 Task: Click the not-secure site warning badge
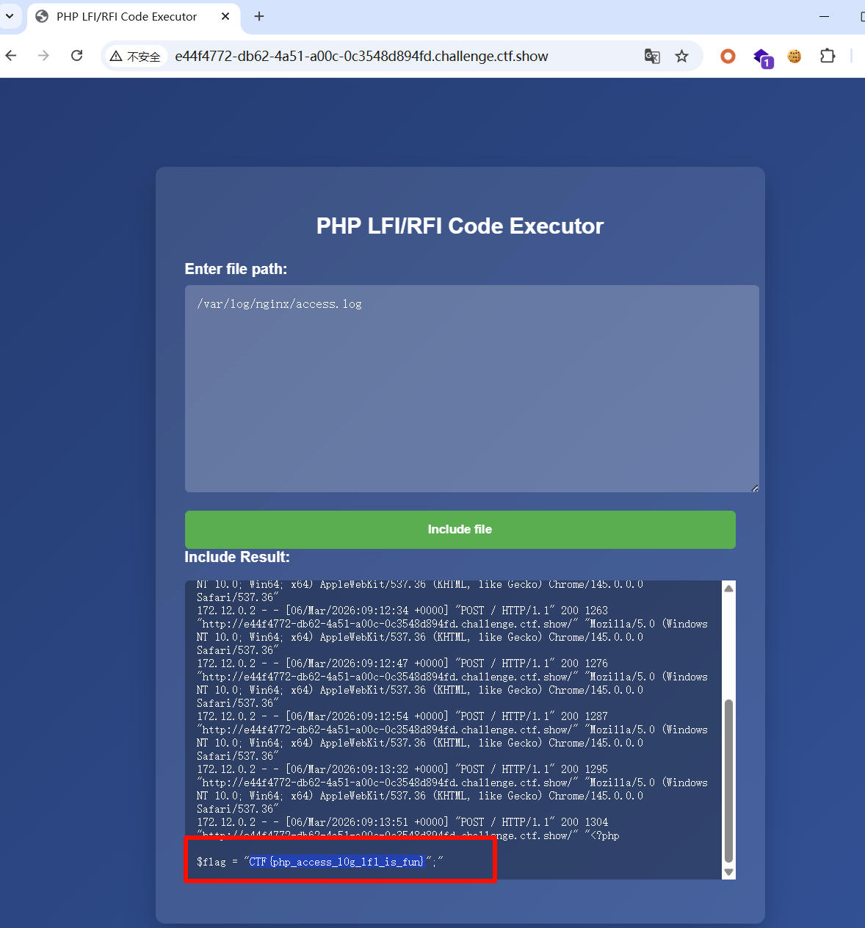point(135,57)
